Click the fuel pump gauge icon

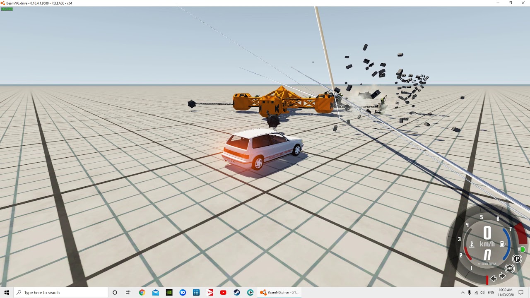pos(503,244)
